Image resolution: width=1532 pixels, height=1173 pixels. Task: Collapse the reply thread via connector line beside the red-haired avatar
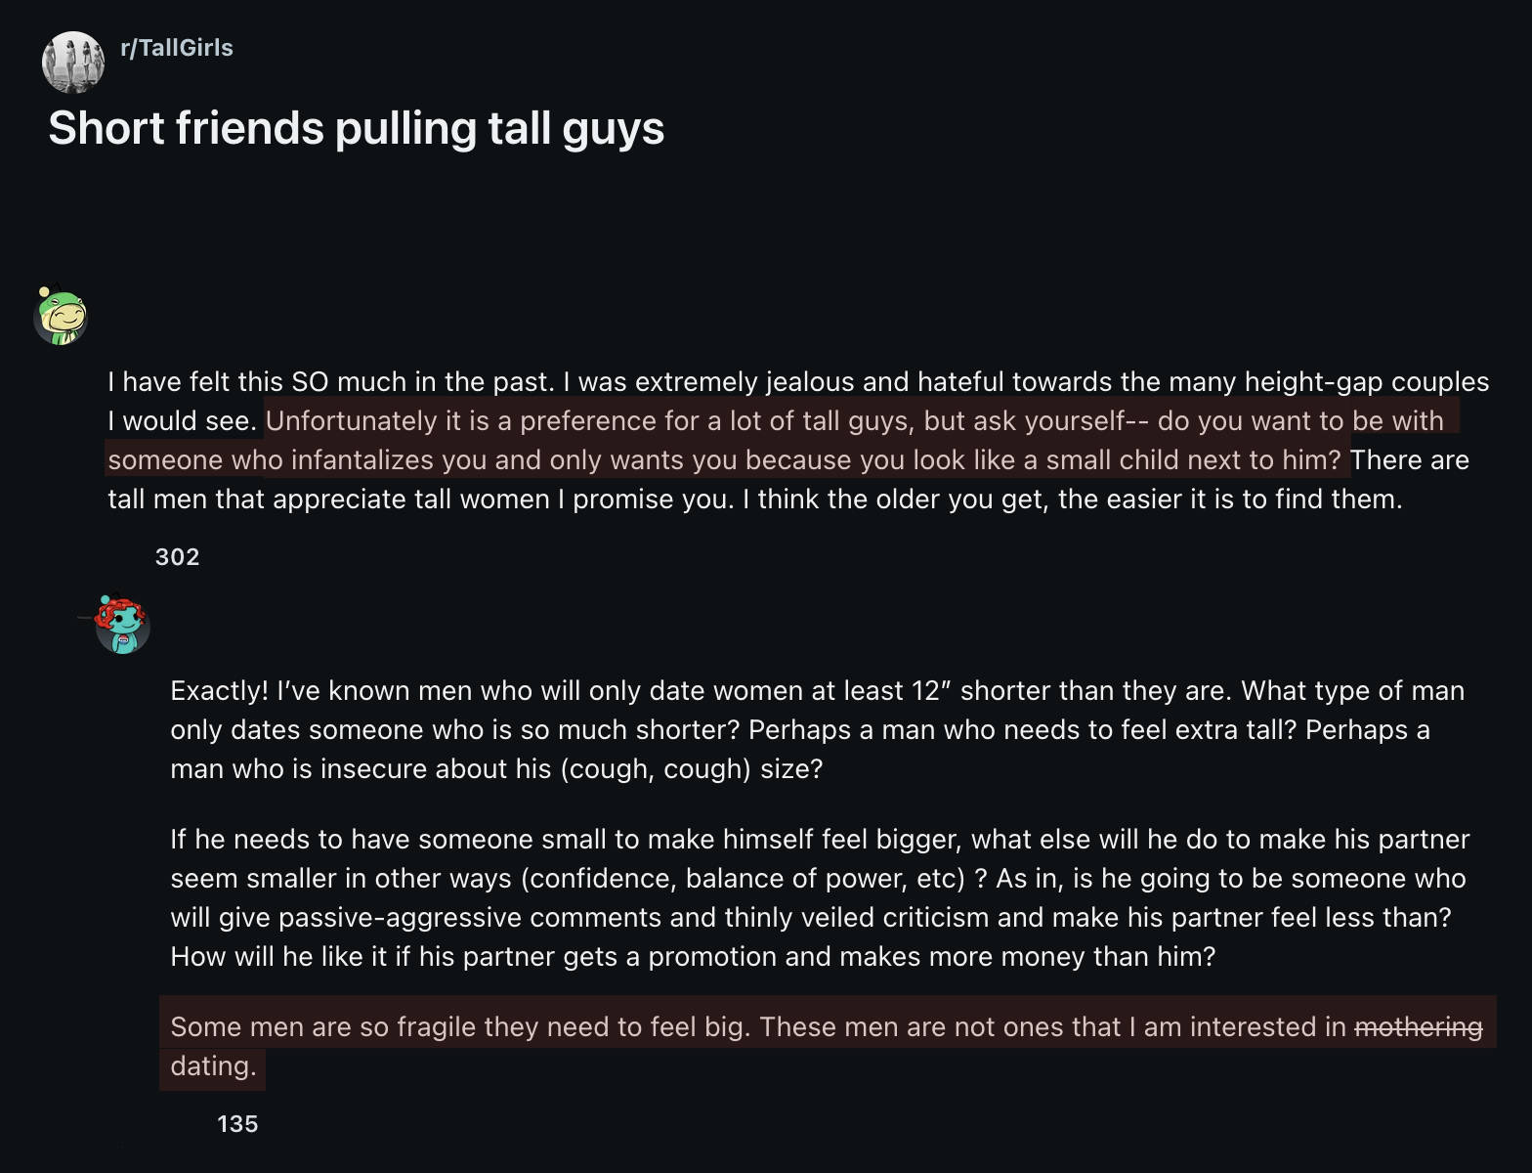(86, 618)
